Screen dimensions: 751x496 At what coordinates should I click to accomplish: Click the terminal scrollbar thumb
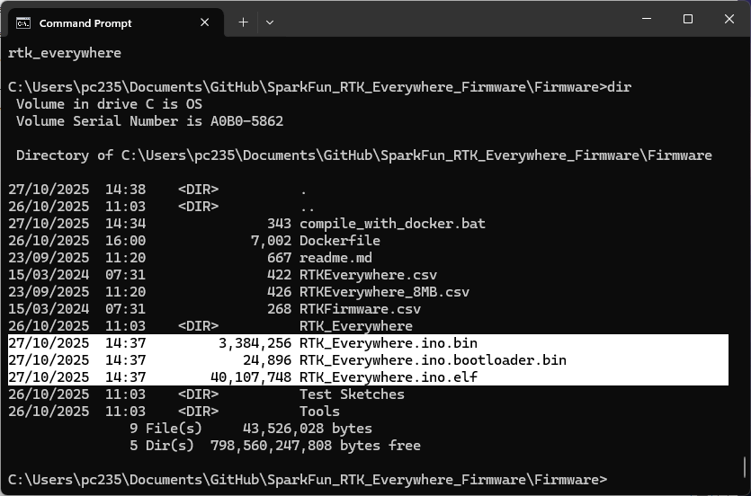point(745,467)
